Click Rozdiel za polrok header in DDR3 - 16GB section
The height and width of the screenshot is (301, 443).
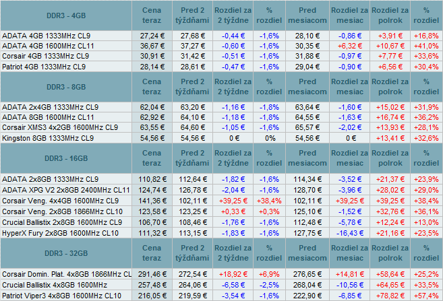pos(390,158)
